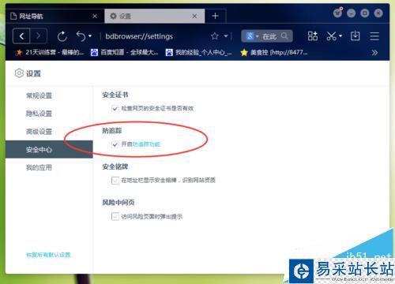Expand more bookmarks with the double chevron
This screenshot has height=284, width=395.
pos(374,53)
